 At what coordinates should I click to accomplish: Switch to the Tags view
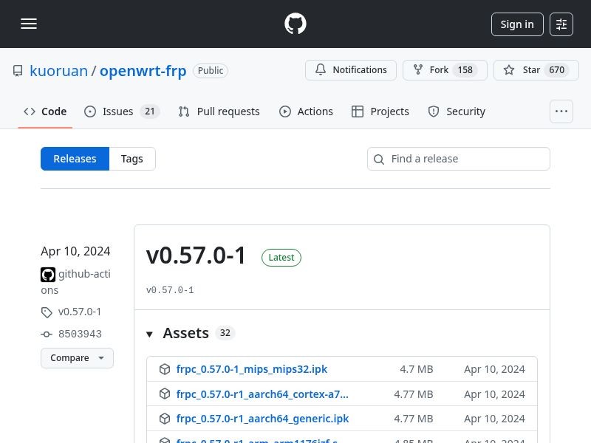pos(132,159)
